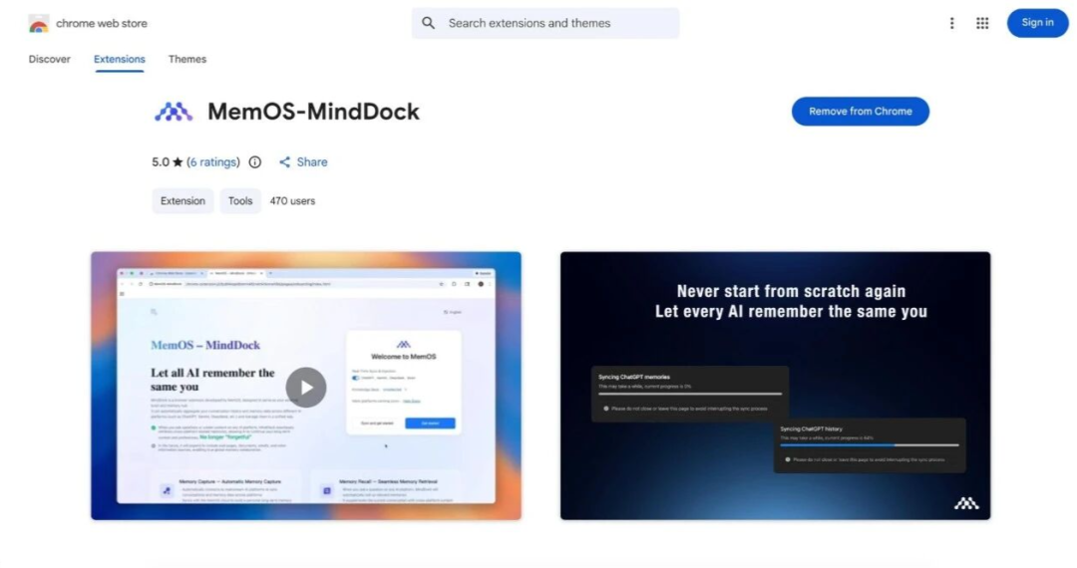1077x568 pixels.
Task: Click the Share icon for this extension
Action: pyautogui.click(x=285, y=162)
